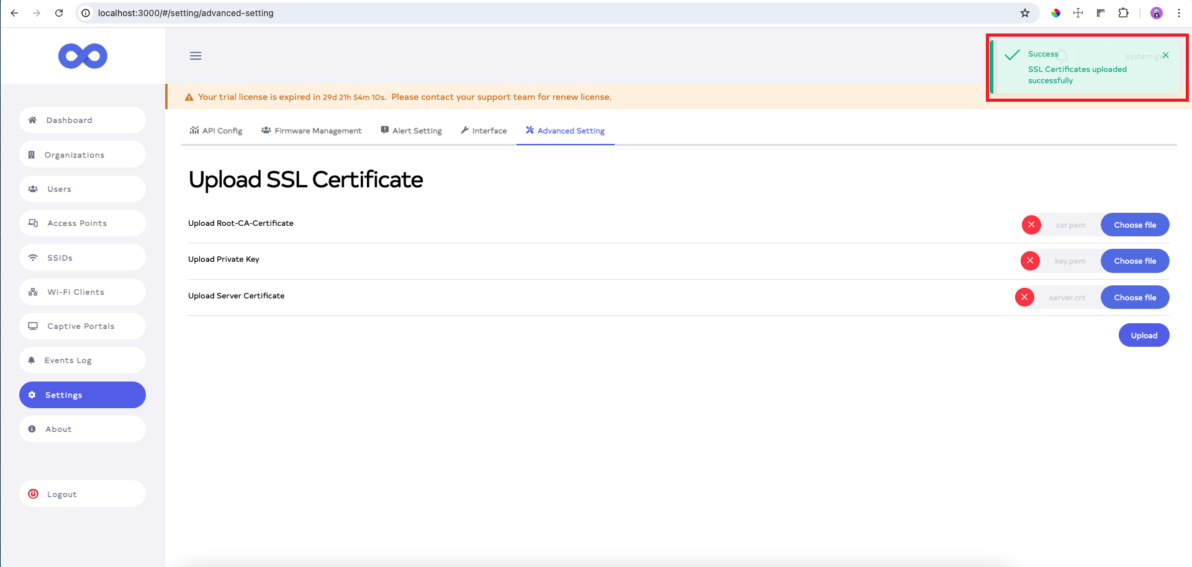Choose file for Server Certificate
The image size is (1192, 567).
(1134, 297)
